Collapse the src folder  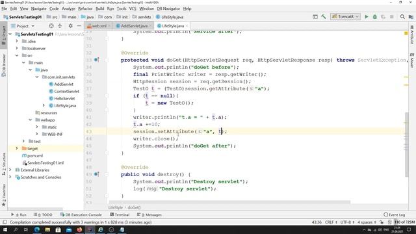point(17,55)
